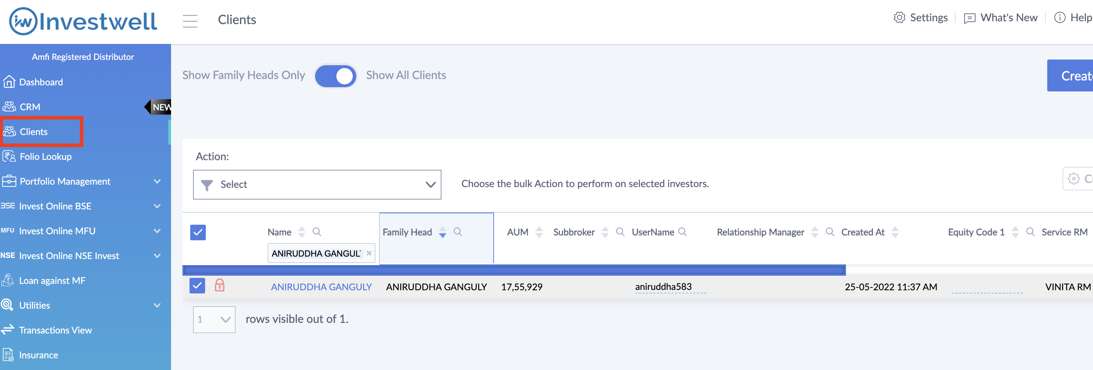Open Clients in sidebar

click(x=33, y=131)
